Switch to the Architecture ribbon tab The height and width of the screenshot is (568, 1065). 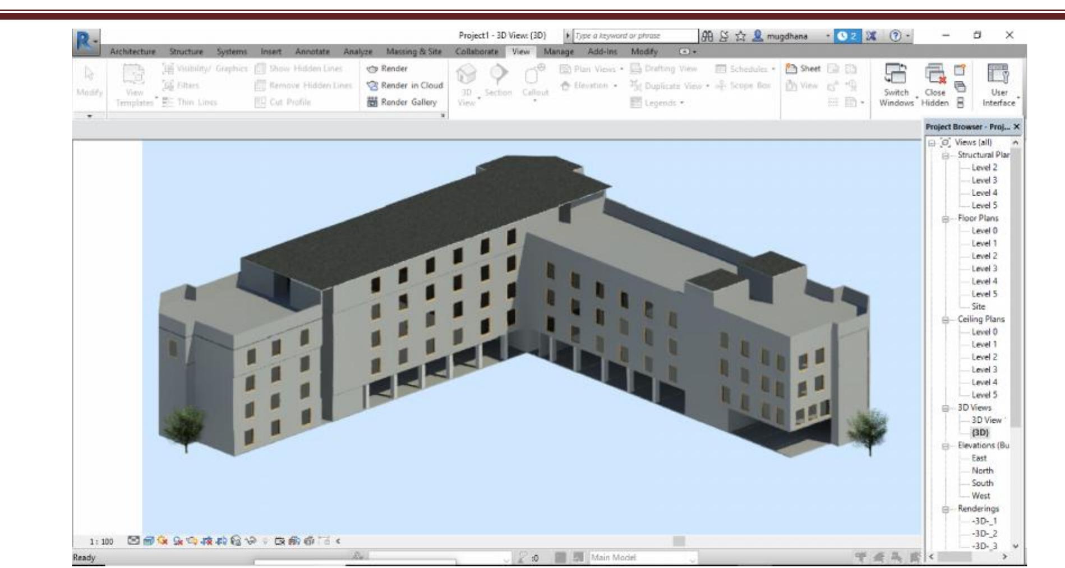[x=132, y=52]
